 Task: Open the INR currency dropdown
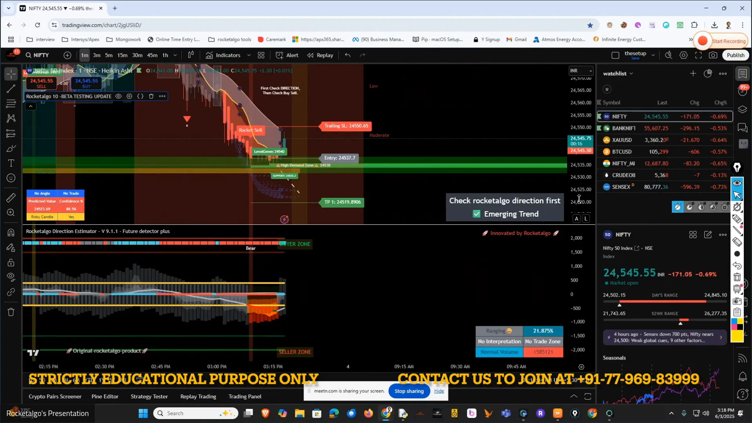[581, 71]
